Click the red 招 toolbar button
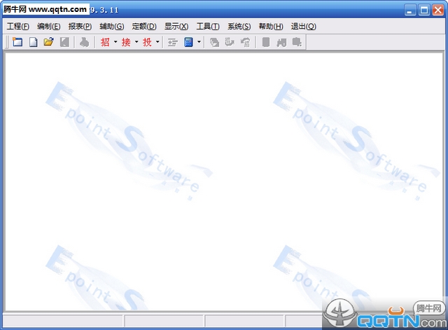Image resolution: width=448 pixels, height=330 pixels. coord(105,42)
